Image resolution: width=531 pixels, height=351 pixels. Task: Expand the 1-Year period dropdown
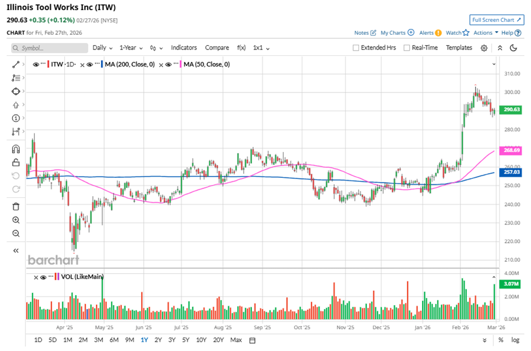pos(132,48)
